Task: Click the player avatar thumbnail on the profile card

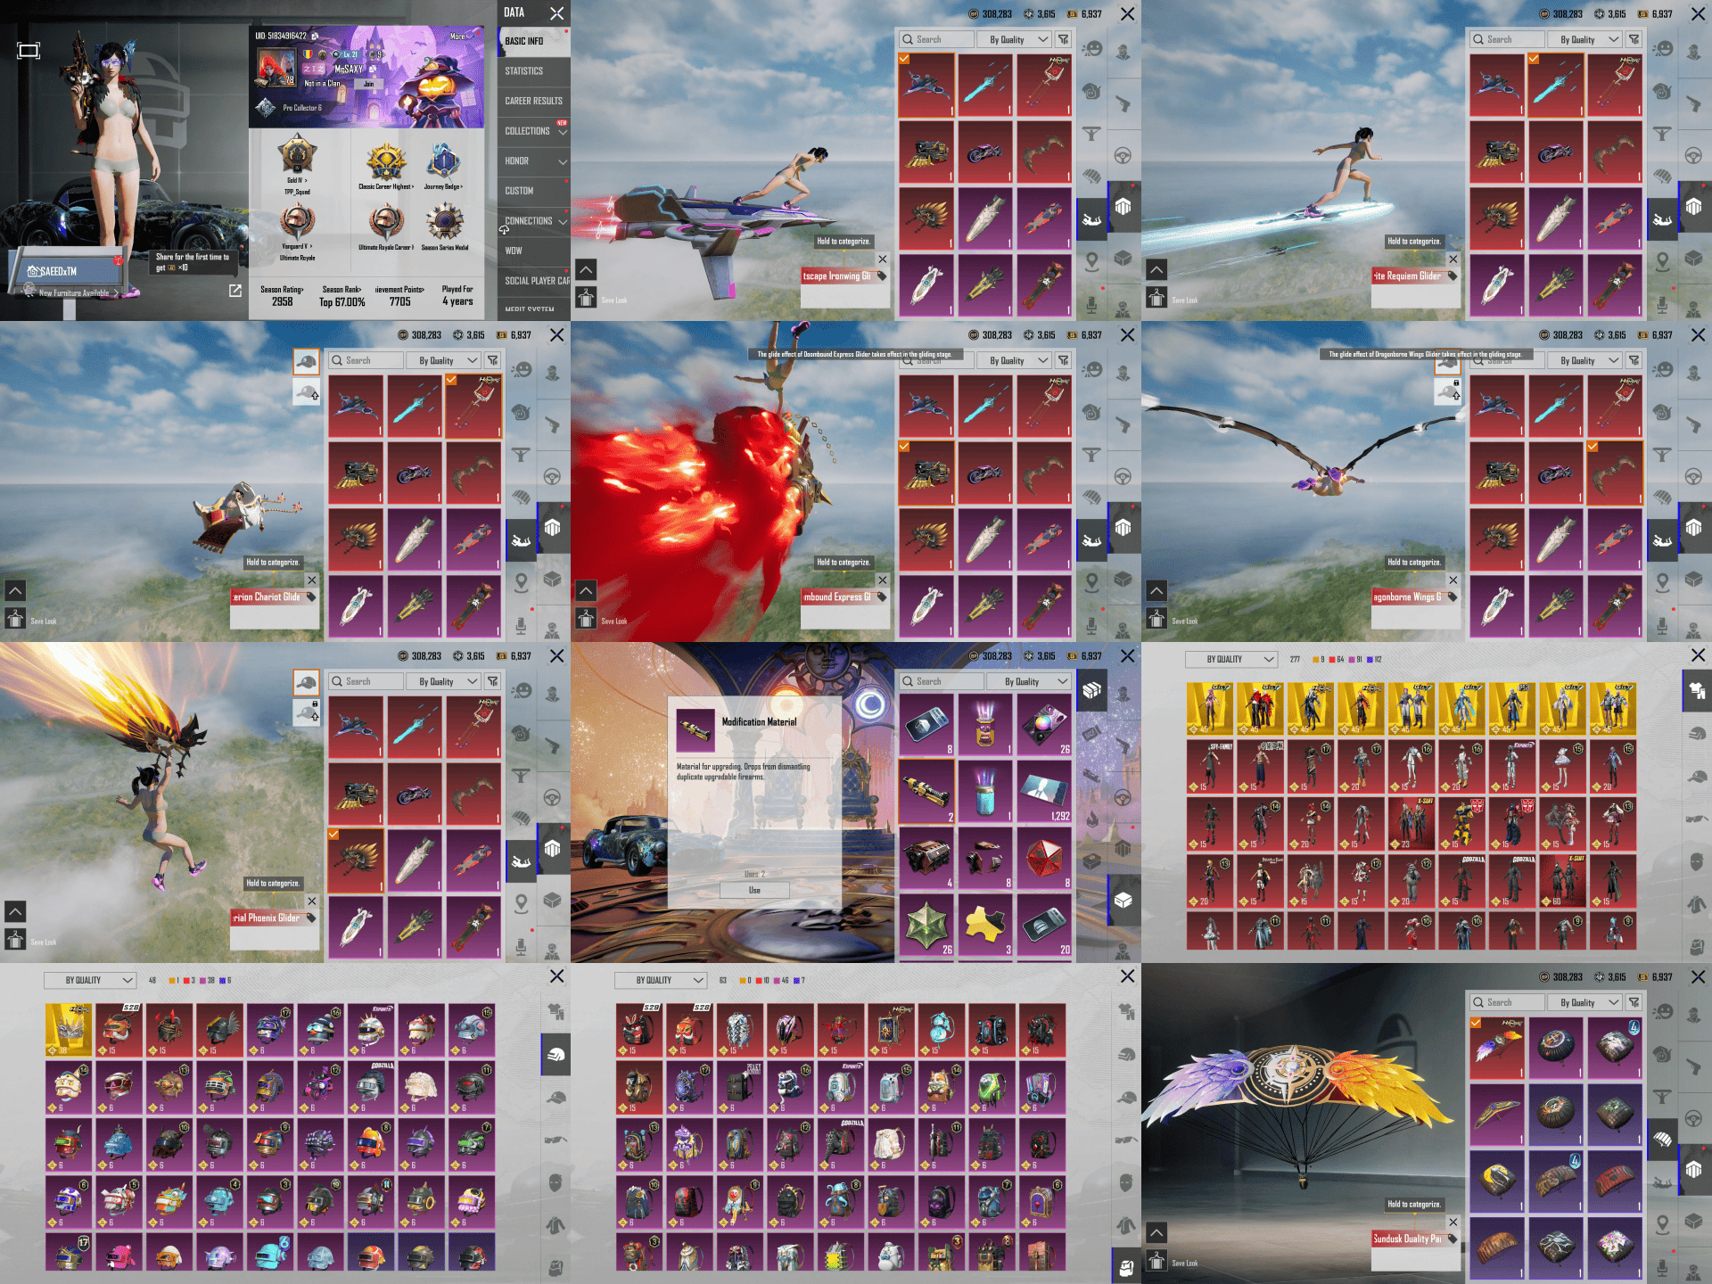Action: 276,67
